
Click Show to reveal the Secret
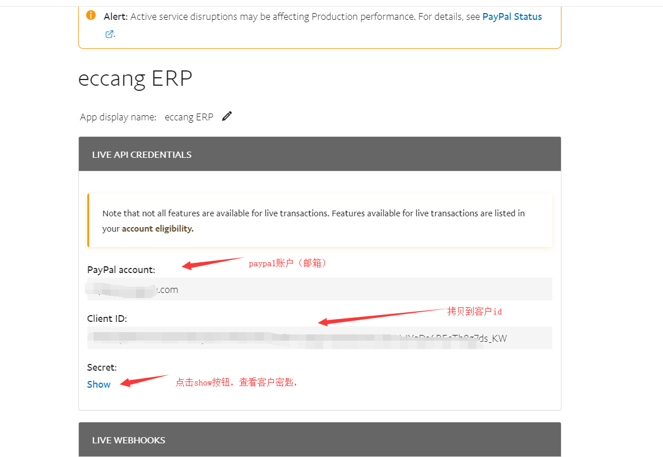(99, 384)
